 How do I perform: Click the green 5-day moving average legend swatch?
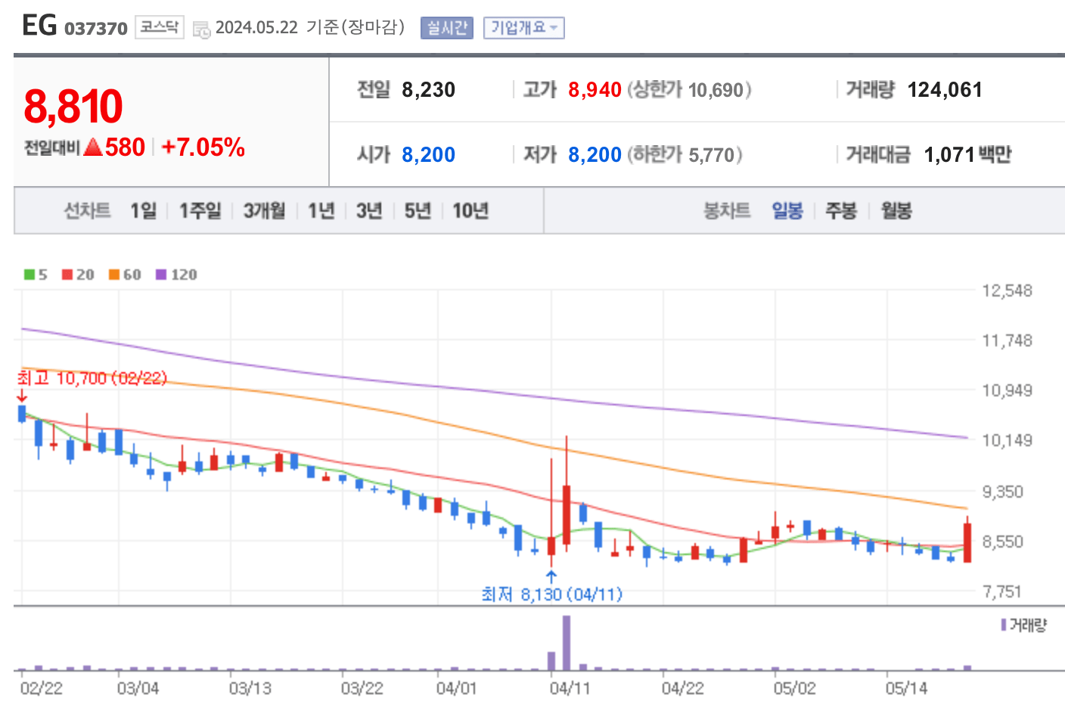pyautogui.click(x=29, y=275)
